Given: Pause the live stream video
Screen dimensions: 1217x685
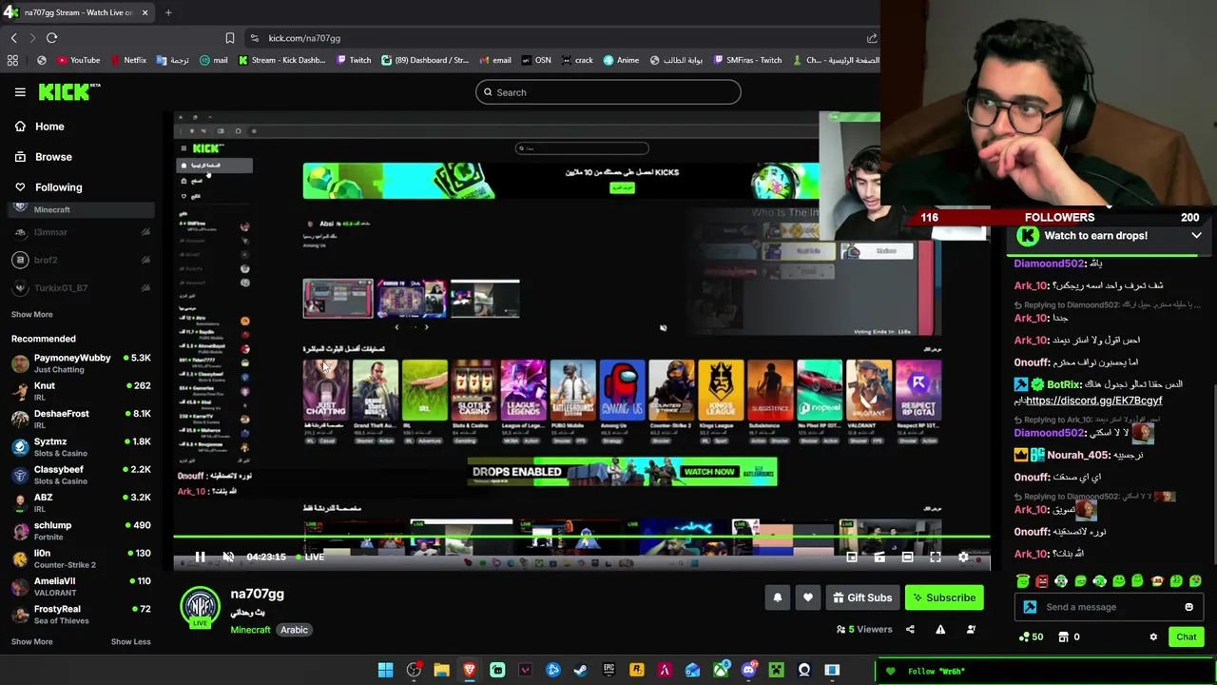Looking at the screenshot, I should [x=200, y=557].
